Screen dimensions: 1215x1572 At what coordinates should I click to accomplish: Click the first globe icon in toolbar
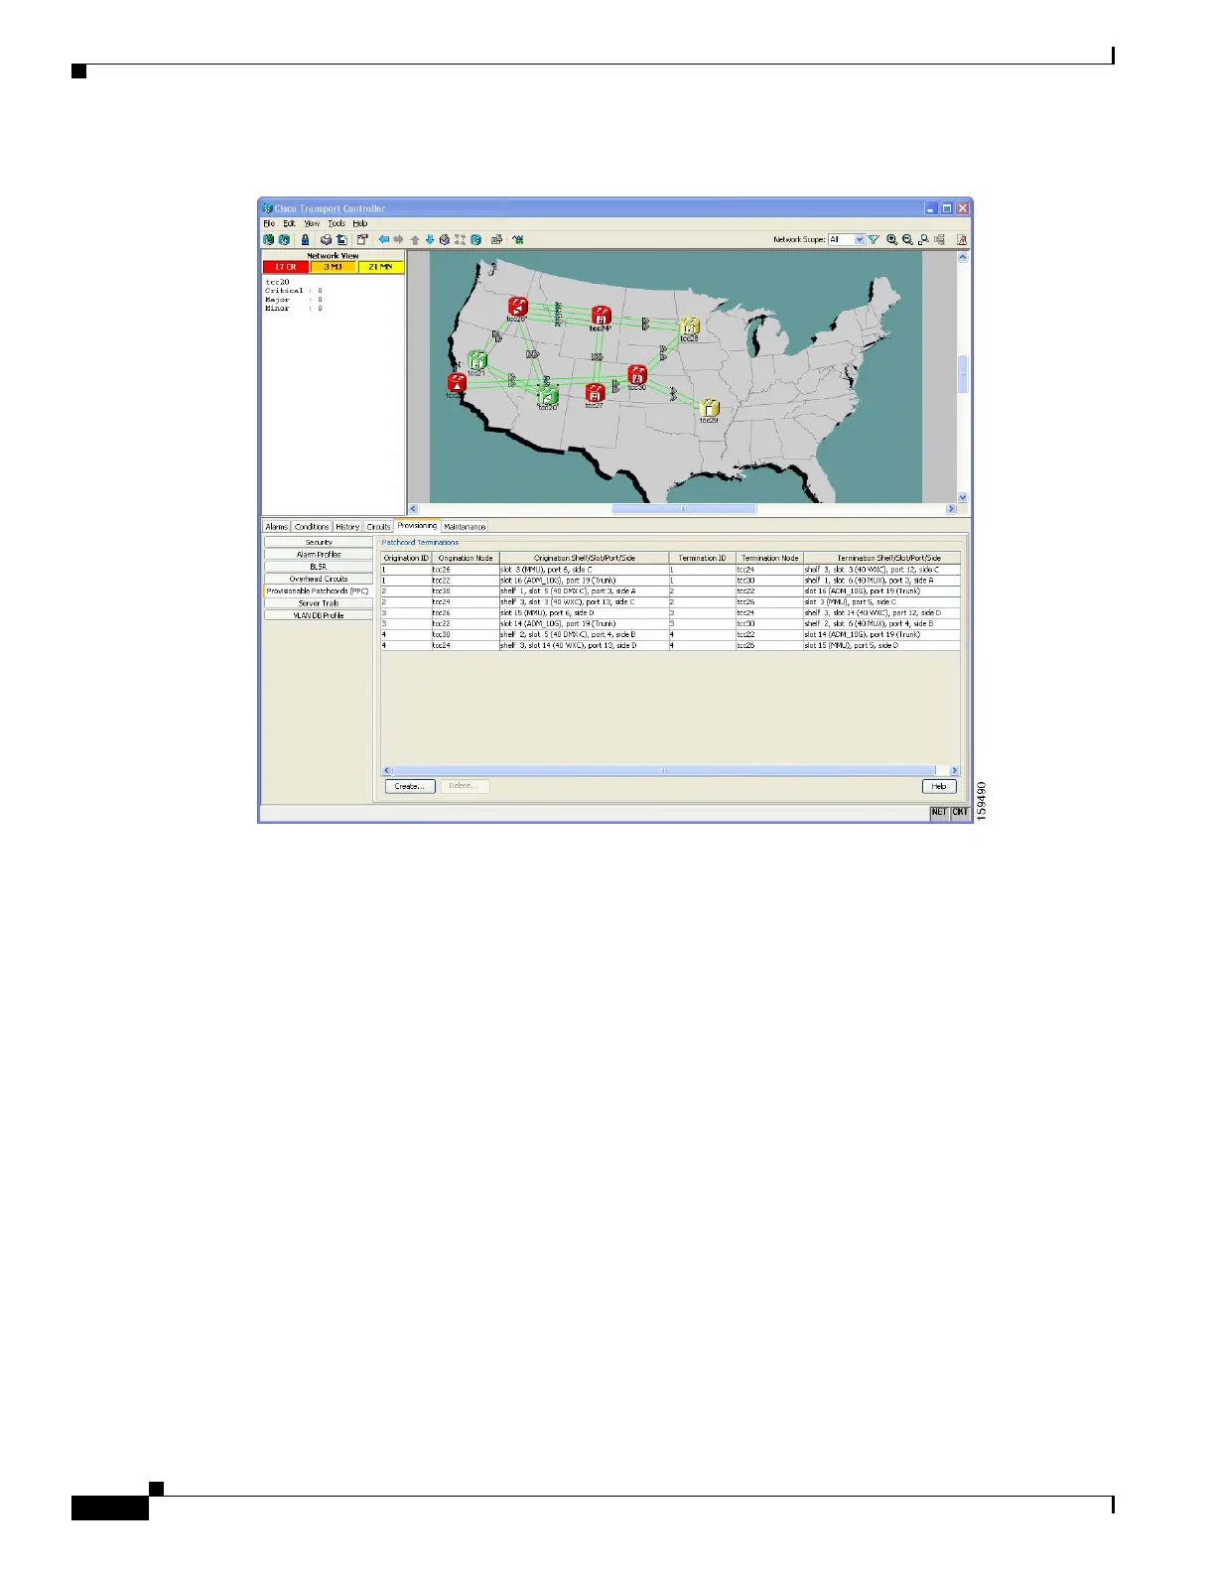(x=268, y=239)
